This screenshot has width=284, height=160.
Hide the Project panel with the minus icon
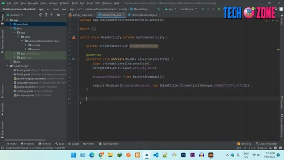(64, 15)
